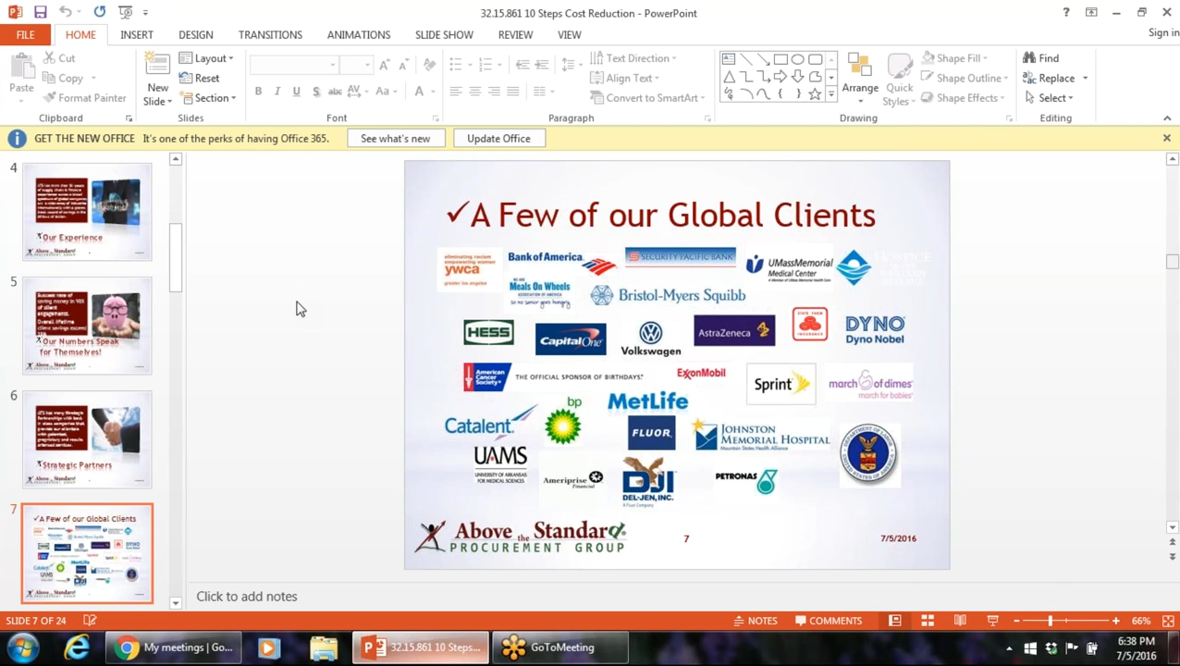This screenshot has width=1180, height=666.
Task: Switch to Slide Sorter view icon
Action: click(x=927, y=621)
